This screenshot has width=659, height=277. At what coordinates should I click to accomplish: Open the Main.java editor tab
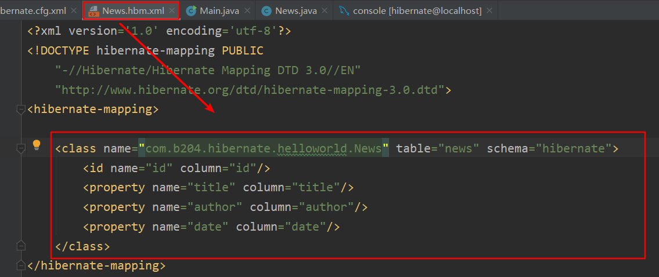point(219,11)
